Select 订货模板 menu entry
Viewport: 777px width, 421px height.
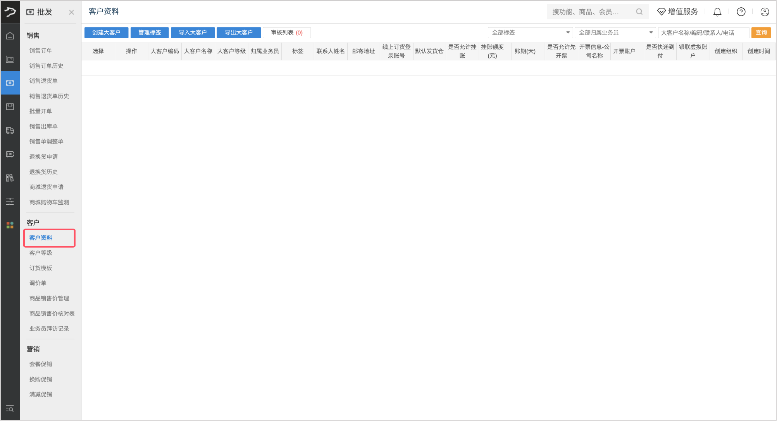point(41,268)
